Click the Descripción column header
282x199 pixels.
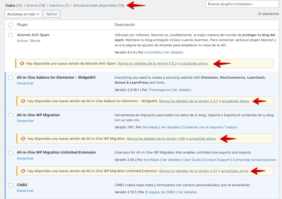125,25
